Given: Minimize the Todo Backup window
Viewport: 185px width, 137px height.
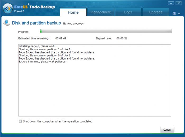Looking at the screenshot, I should click(171, 3).
